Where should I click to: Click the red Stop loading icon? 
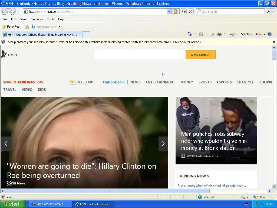[x=191, y=11]
